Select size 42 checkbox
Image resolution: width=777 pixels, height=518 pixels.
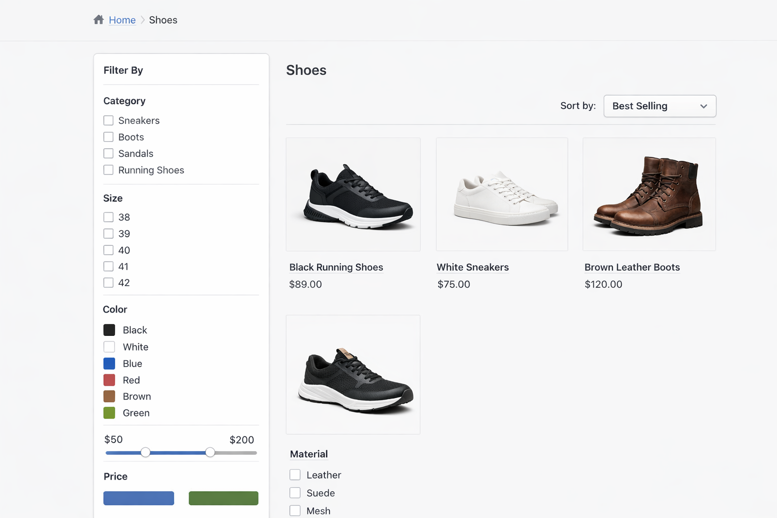point(108,283)
